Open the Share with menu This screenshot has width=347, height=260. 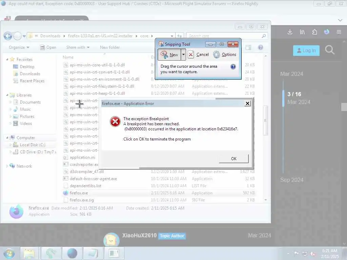[78, 47]
